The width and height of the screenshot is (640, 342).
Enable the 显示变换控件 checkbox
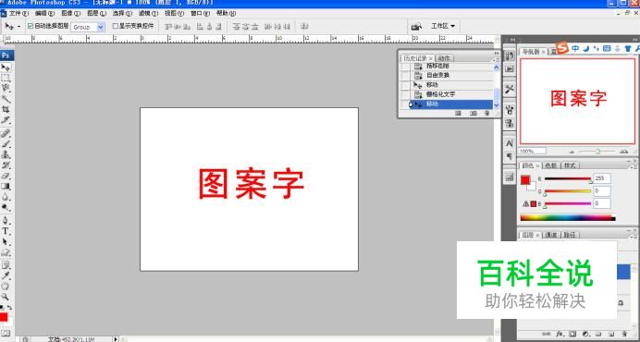click(115, 26)
